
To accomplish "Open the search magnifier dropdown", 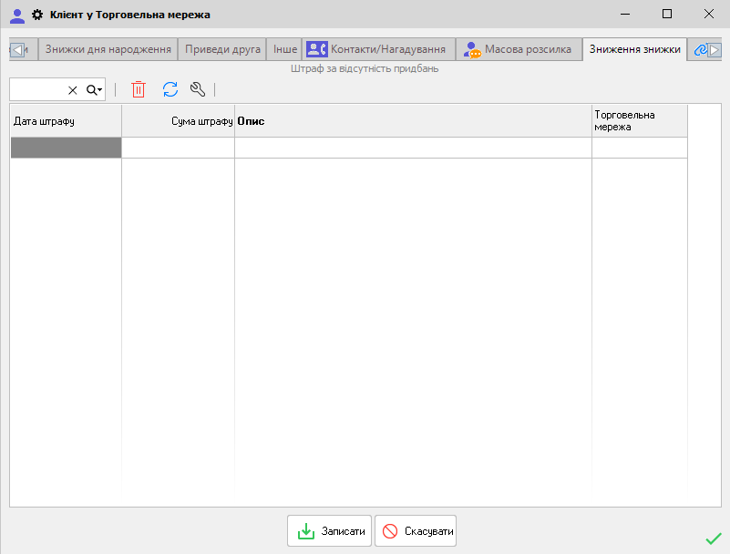I will click(x=94, y=90).
